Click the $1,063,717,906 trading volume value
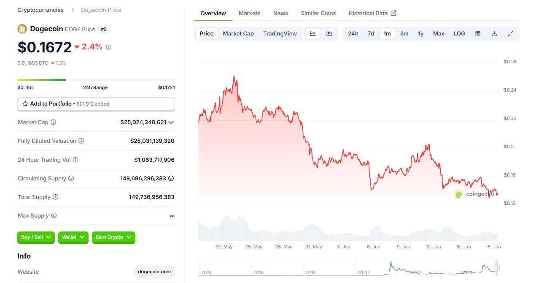The width and height of the screenshot is (536, 283). click(x=154, y=160)
